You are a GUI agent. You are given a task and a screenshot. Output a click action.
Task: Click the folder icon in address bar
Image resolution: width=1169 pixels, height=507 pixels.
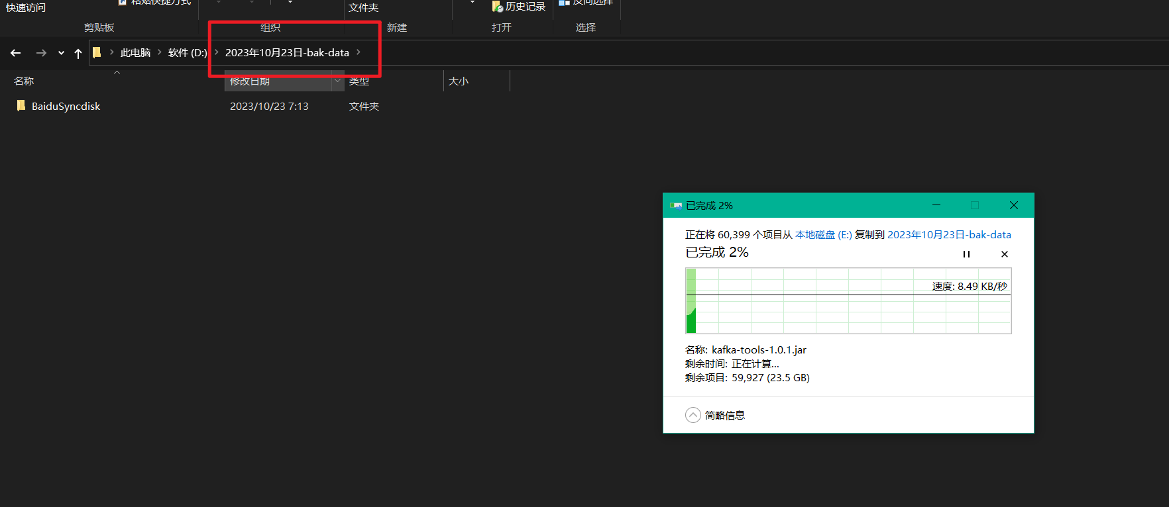[x=97, y=52]
